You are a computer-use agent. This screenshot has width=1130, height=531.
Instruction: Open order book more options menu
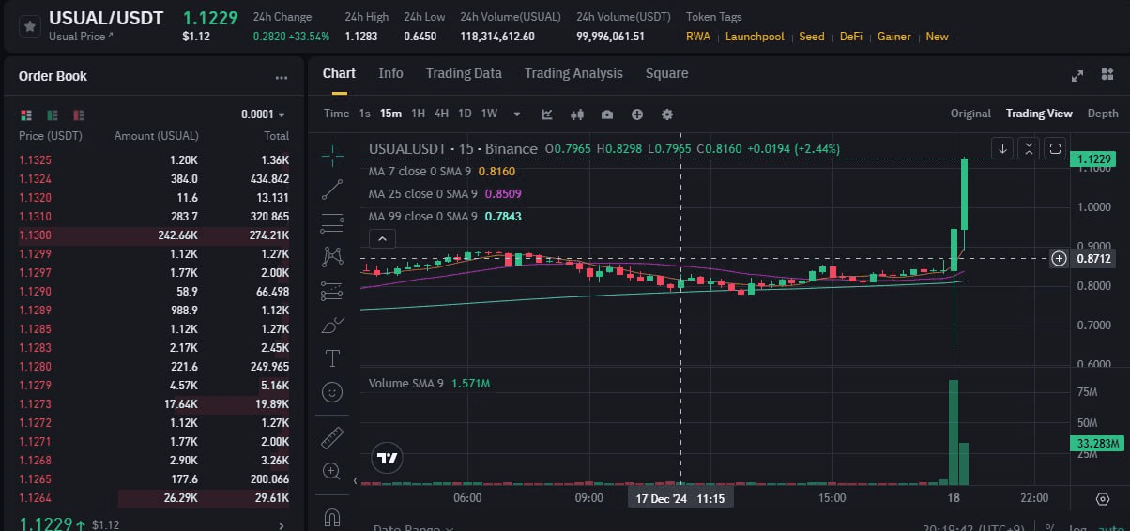pos(282,77)
